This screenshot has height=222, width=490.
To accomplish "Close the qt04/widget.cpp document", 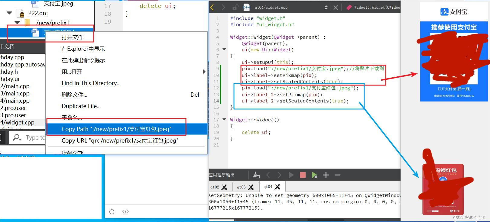I will click(336, 7).
